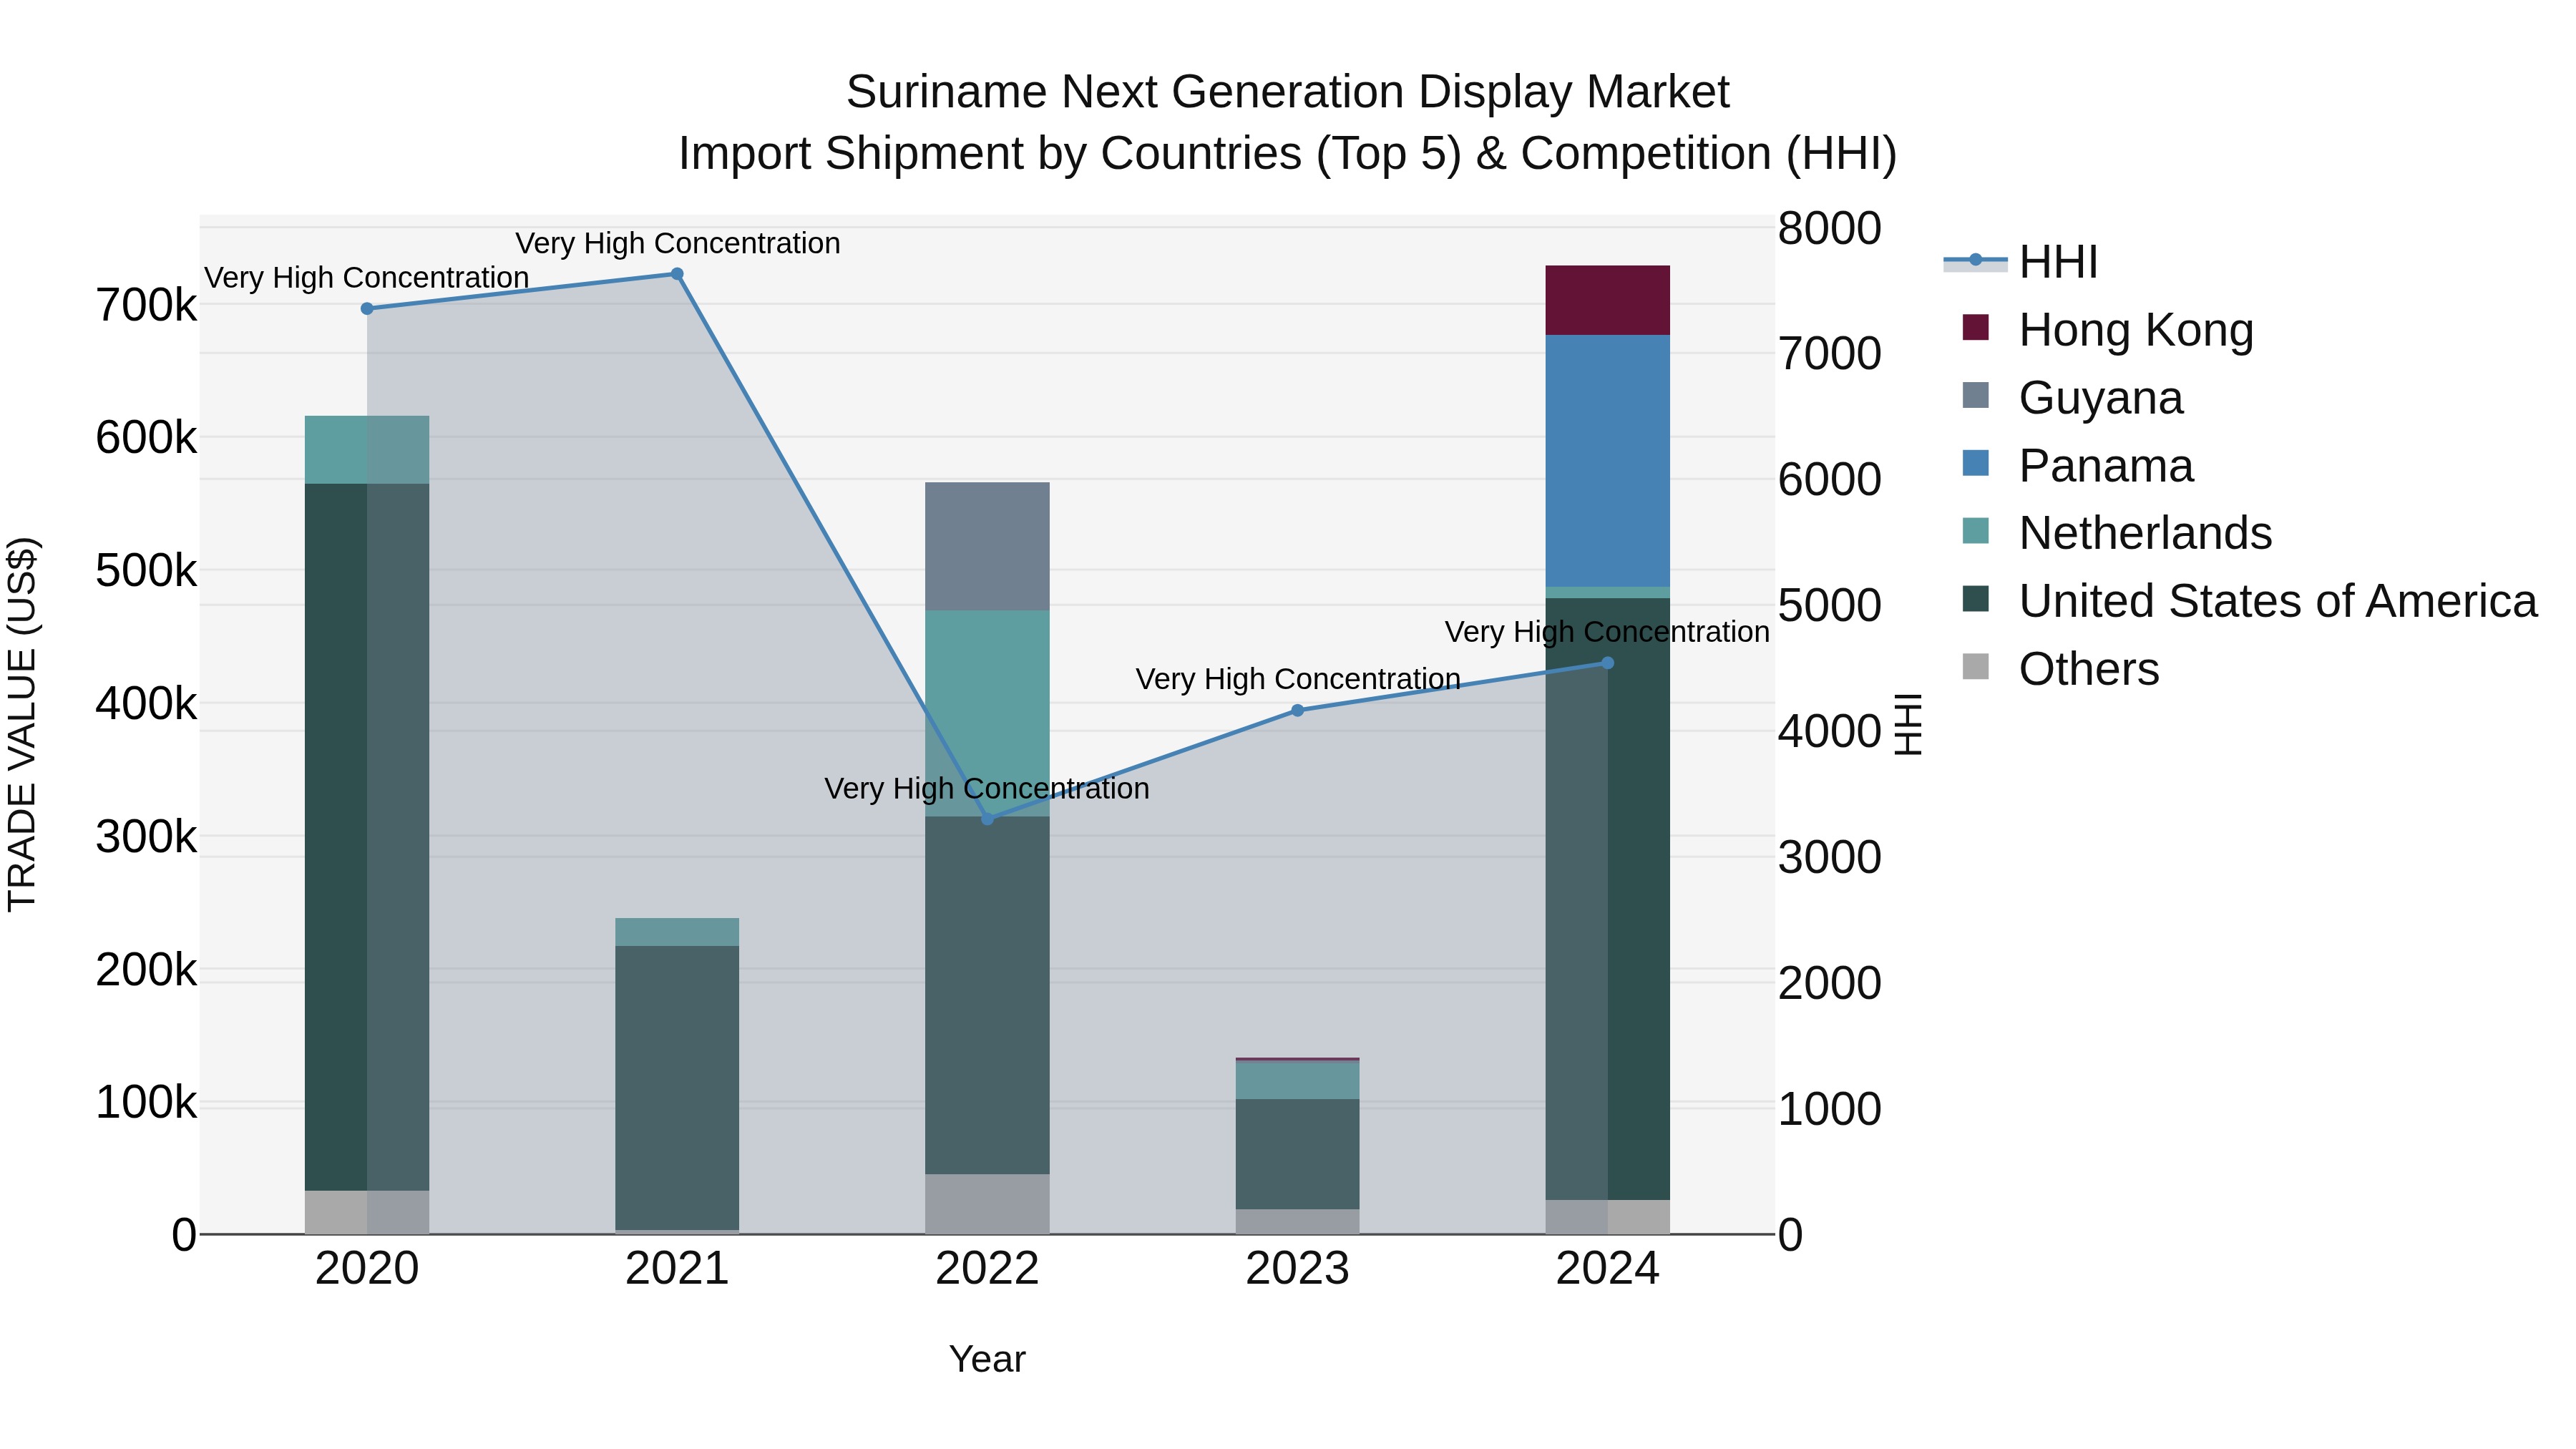The image size is (2576, 1449).
Task: Click the Guyana slate legend swatch
Action: pos(1975,395)
